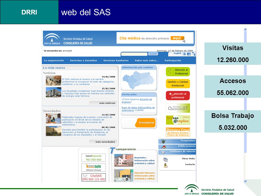The image size is (261, 196).
Task: Click Teléfonos de interés link text
Action: coord(182,151)
